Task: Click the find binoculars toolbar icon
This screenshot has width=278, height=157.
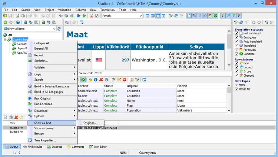Action: [x=61, y=16]
